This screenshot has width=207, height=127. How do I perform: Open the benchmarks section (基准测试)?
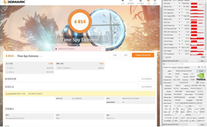[131, 2]
